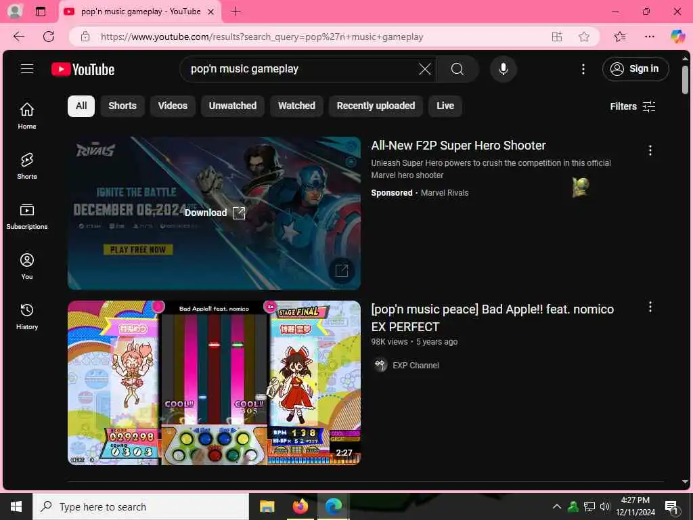Open browser favorites list icon
The image size is (693, 520).
click(x=620, y=37)
